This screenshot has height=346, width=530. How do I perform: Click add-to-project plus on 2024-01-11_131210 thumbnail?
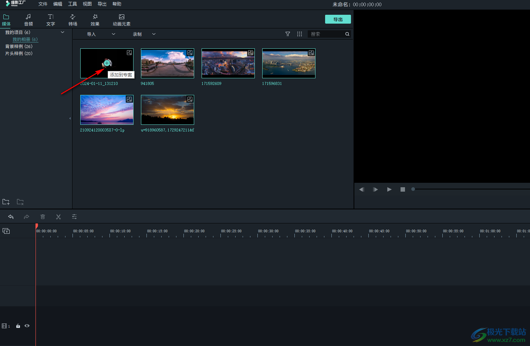[107, 63]
